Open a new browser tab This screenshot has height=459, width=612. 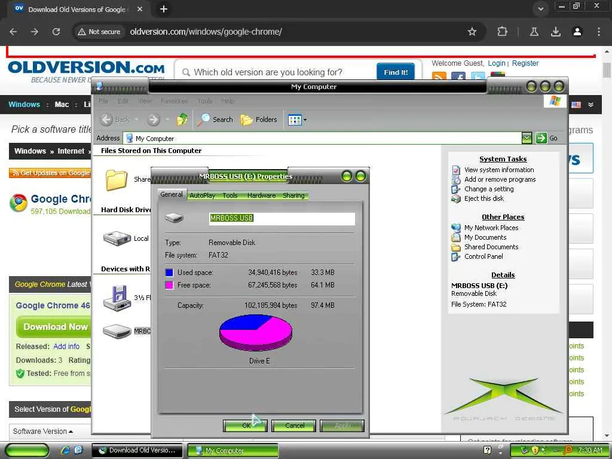coord(164,9)
